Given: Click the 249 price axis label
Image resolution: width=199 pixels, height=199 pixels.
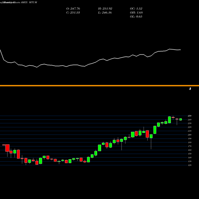Looking at the screenshot, I should pyautogui.click(x=189, y=120).
